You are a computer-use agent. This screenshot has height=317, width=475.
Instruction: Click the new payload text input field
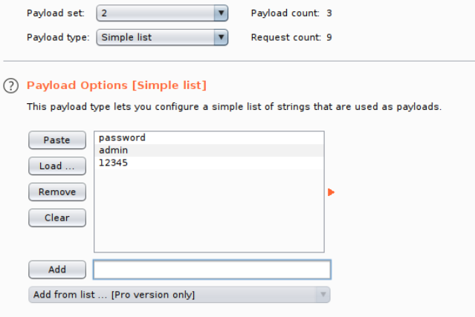212,269
